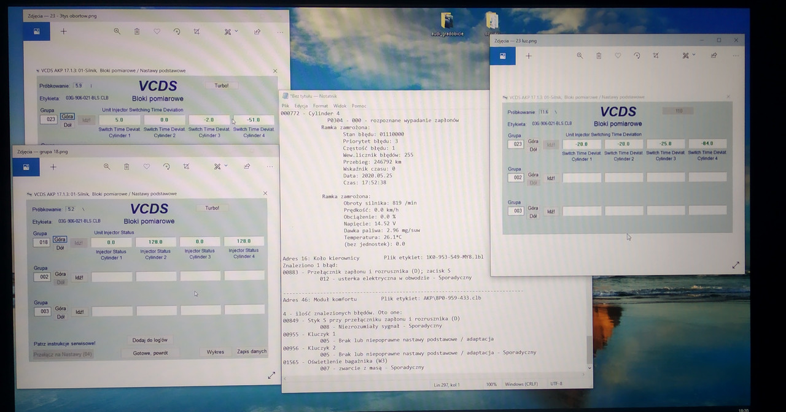Click collection icon in grupa 18 window
The width and height of the screenshot is (786, 412).
coord(26,167)
